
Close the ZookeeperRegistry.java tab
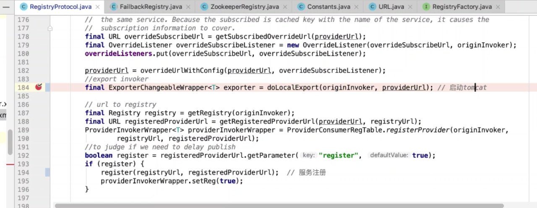[285, 7]
